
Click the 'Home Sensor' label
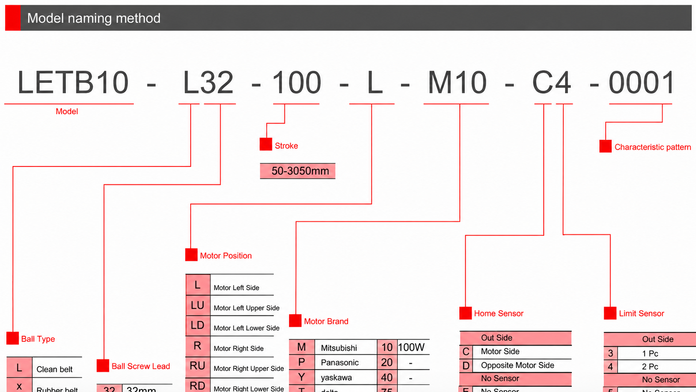click(499, 314)
